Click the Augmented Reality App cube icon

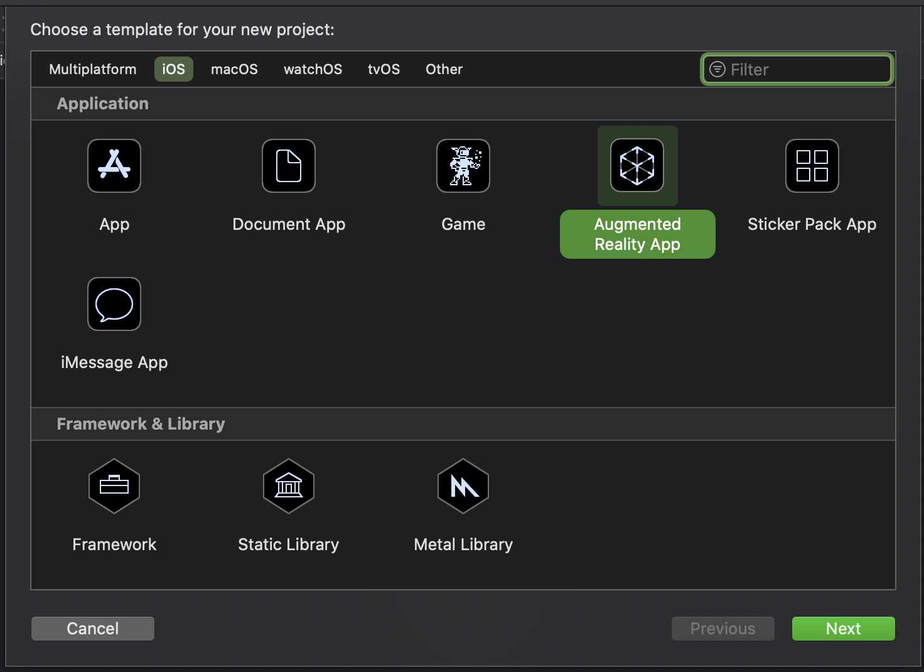(637, 166)
